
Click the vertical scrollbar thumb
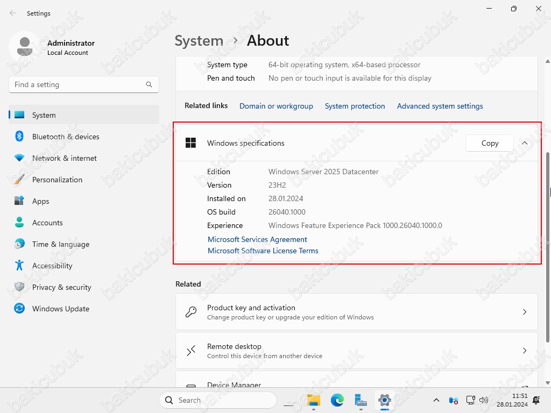tap(547, 247)
